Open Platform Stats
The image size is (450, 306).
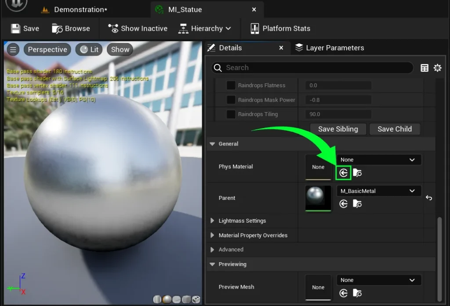[280, 28]
